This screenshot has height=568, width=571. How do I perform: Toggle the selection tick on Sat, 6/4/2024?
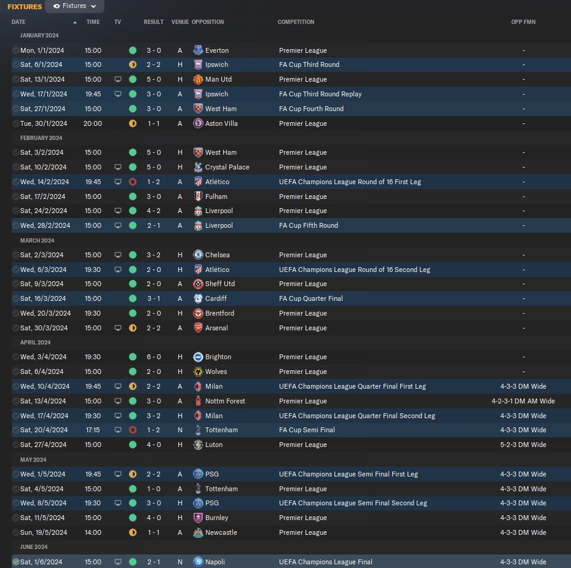tap(15, 372)
